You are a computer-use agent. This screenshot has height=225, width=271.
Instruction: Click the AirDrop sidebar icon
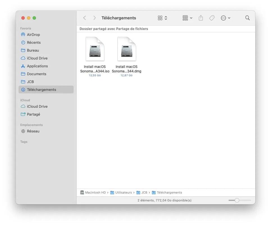click(x=23, y=35)
